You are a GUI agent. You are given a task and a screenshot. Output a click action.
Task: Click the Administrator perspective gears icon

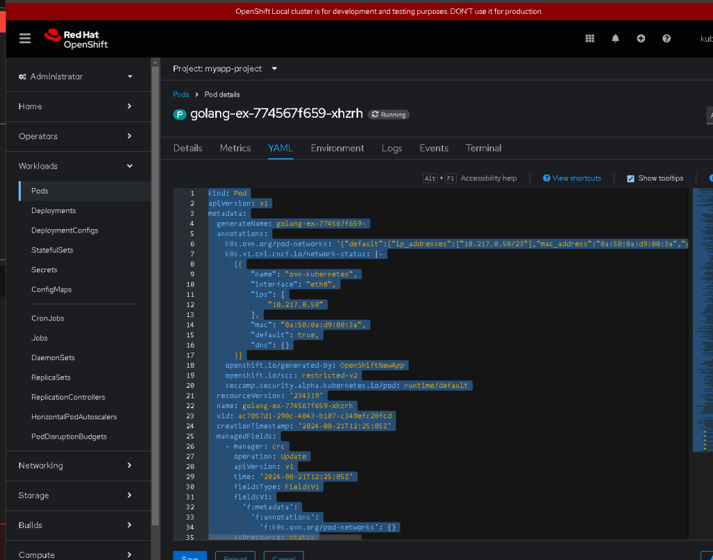(x=22, y=77)
